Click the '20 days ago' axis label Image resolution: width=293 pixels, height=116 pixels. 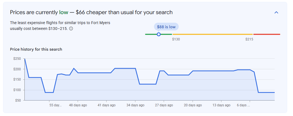coord(193,105)
